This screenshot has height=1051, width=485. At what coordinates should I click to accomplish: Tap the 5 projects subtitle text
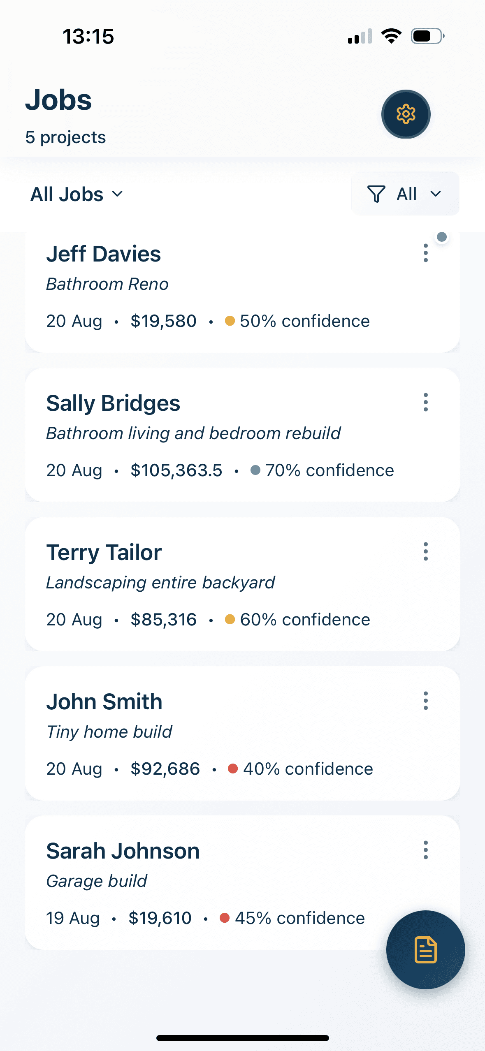coord(65,137)
